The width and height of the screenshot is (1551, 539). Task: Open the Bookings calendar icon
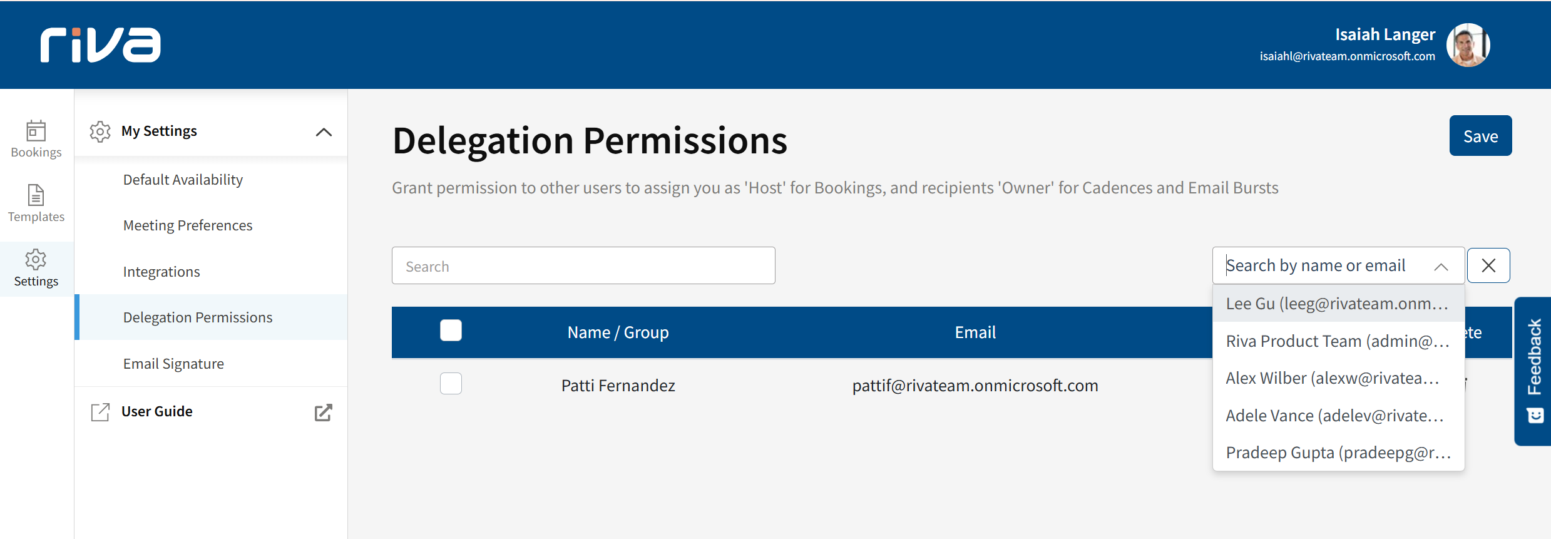(x=36, y=131)
